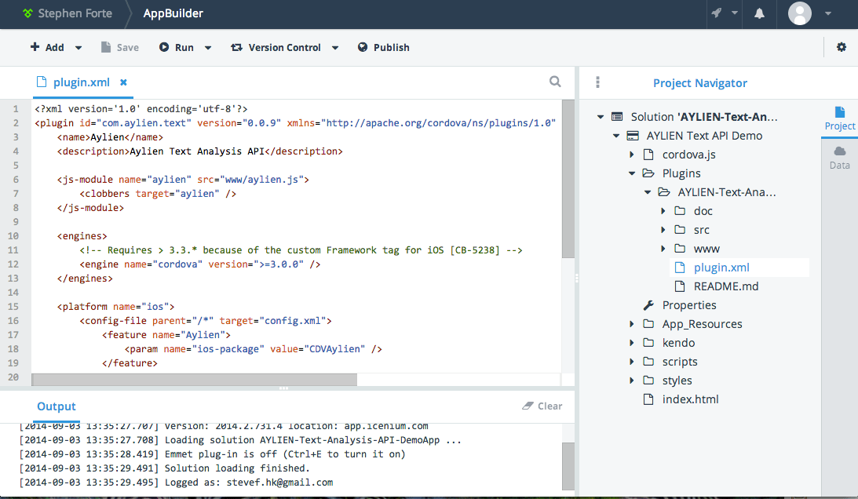The width and height of the screenshot is (858, 499).
Task: Expand the doc folder
Action: (663, 210)
